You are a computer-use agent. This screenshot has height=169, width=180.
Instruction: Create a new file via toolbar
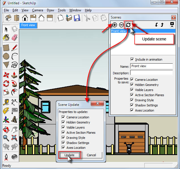pos(61,18)
